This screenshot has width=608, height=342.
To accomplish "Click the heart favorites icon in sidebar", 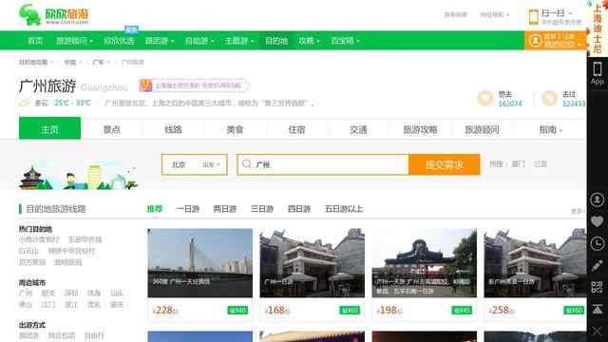I will [598, 221].
